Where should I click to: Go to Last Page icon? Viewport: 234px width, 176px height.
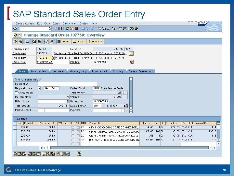click(x=113, y=28)
